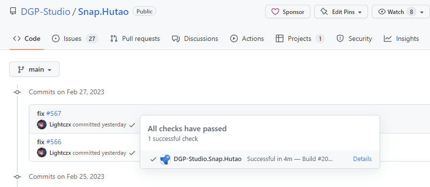Open the Projects tab
Image resolution: width=430 pixels, height=187 pixels.
(300, 38)
